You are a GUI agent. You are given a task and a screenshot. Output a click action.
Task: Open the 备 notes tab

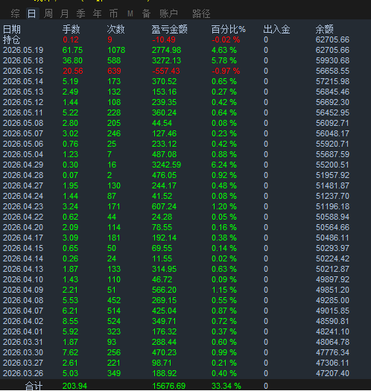tap(147, 13)
